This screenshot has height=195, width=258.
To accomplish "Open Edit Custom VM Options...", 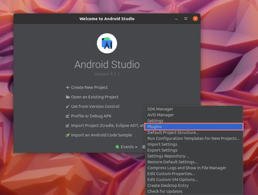I will (x=194, y=180).
